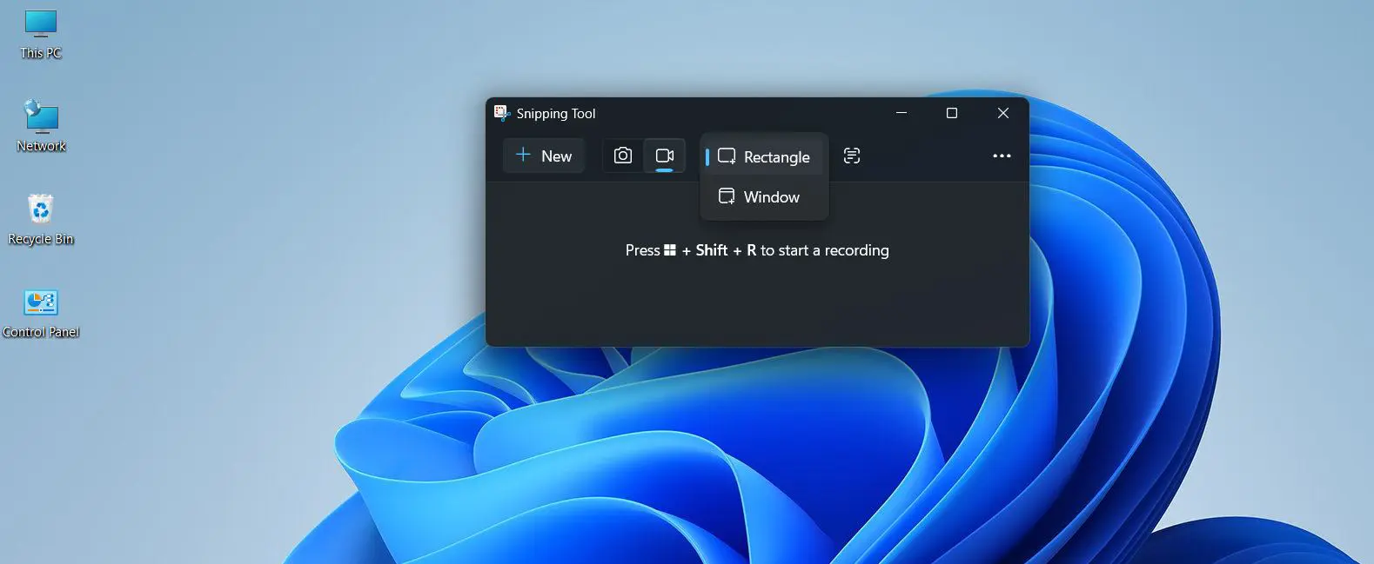Choose Window recording mode
Image resolution: width=1374 pixels, height=564 pixels.
764,197
